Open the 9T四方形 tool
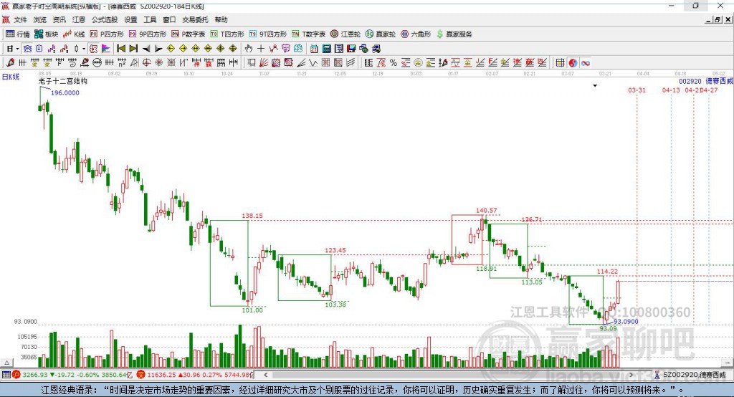 268,34
